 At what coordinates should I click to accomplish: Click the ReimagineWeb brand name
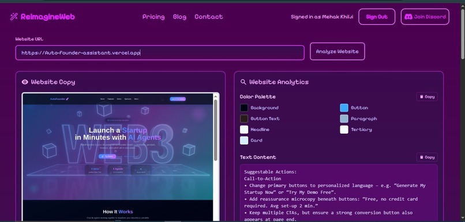(48, 17)
